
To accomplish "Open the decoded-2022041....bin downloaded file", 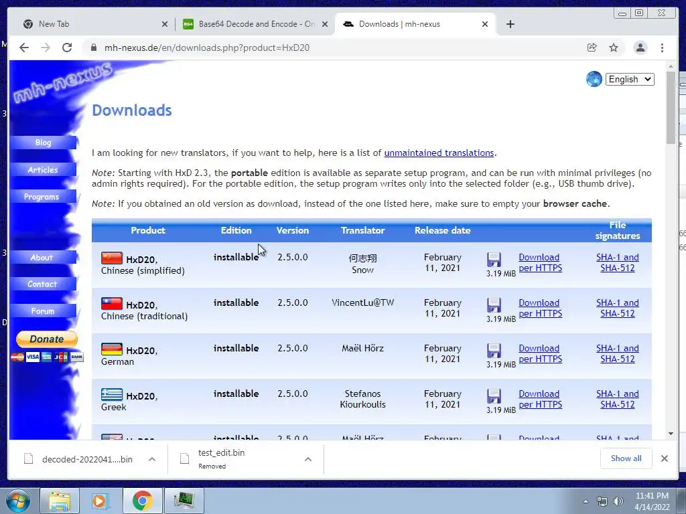I will click(79, 459).
